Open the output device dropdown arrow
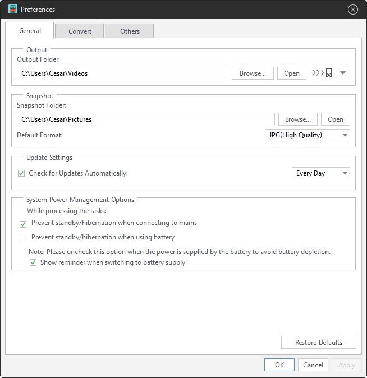 (343, 73)
